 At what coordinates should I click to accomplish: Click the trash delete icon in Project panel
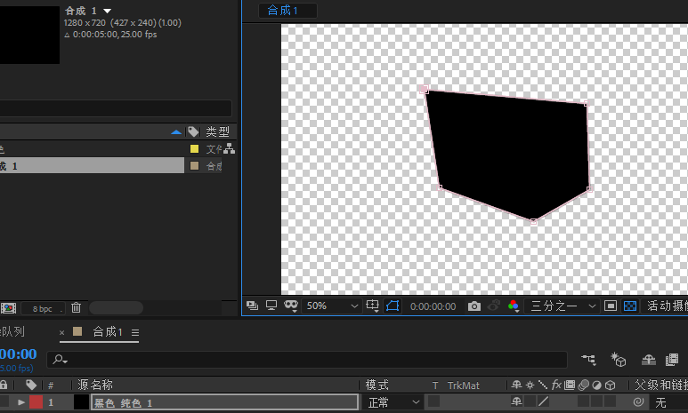[x=76, y=308]
